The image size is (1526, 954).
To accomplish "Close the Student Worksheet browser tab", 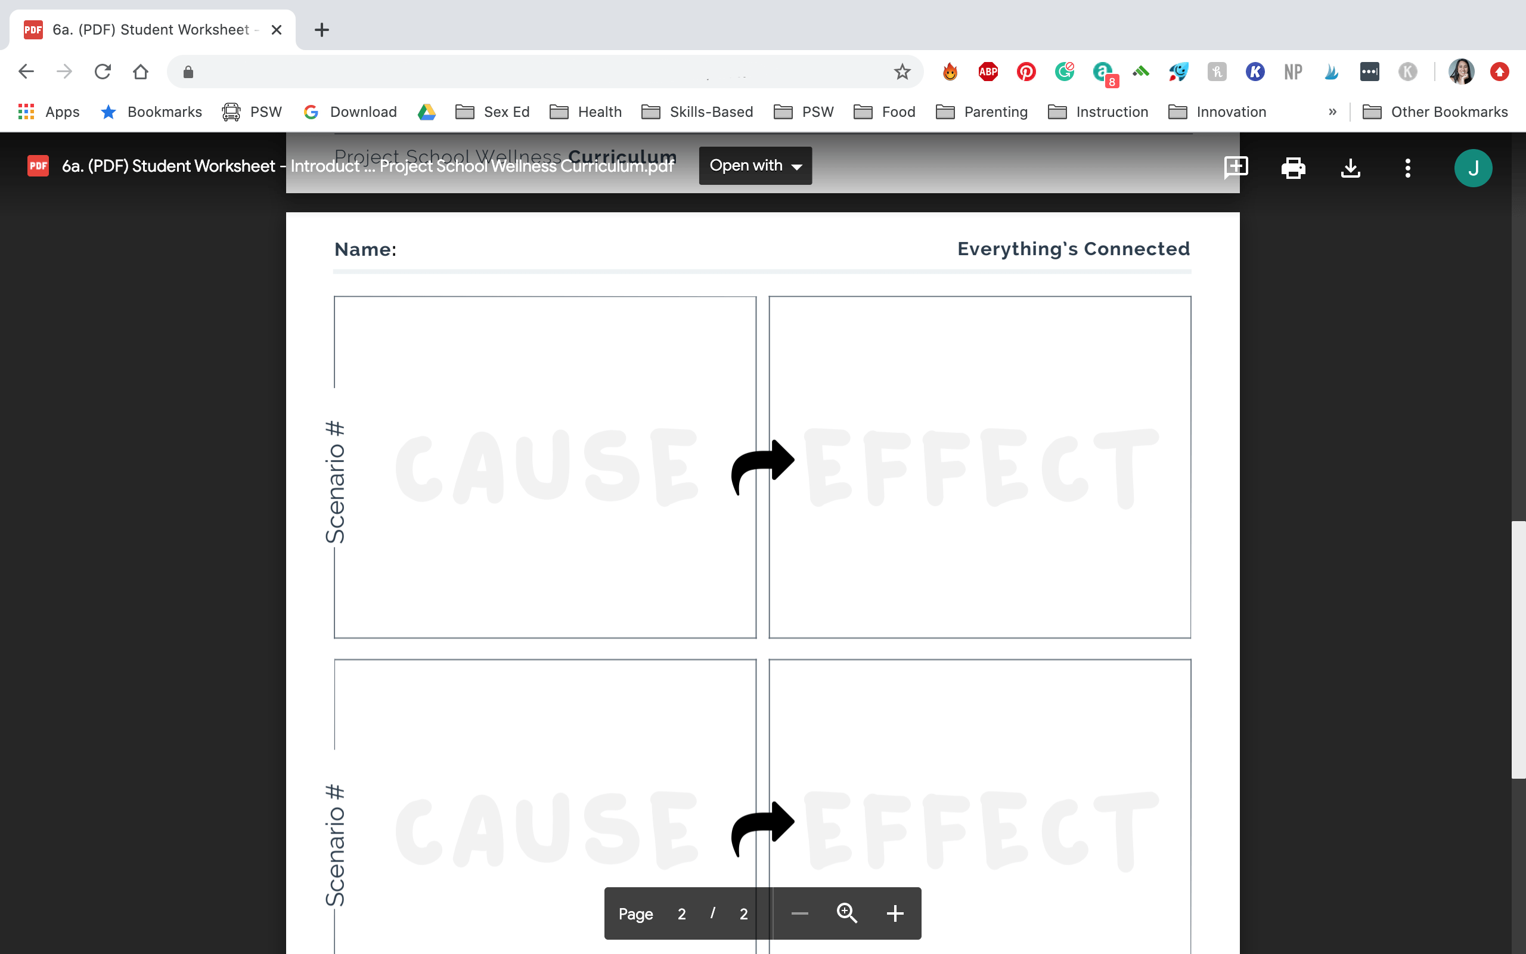I will pos(276,30).
